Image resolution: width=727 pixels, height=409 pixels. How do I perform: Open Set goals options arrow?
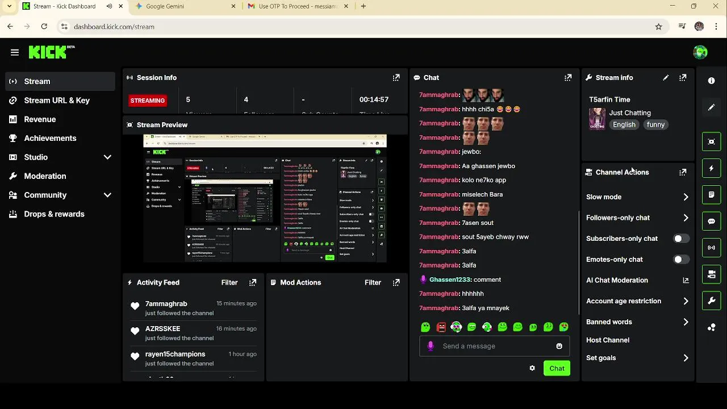(686, 358)
